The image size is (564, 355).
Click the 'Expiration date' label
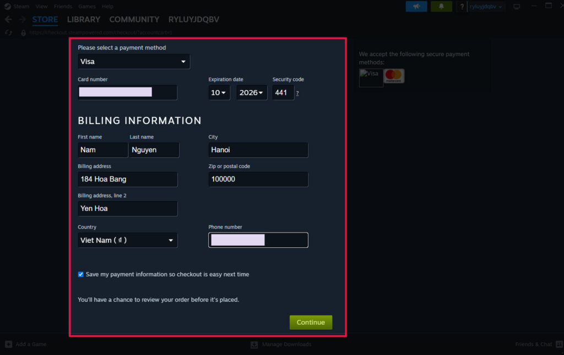[226, 79]
